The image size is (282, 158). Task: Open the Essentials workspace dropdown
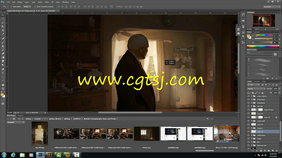coord(272,7)
